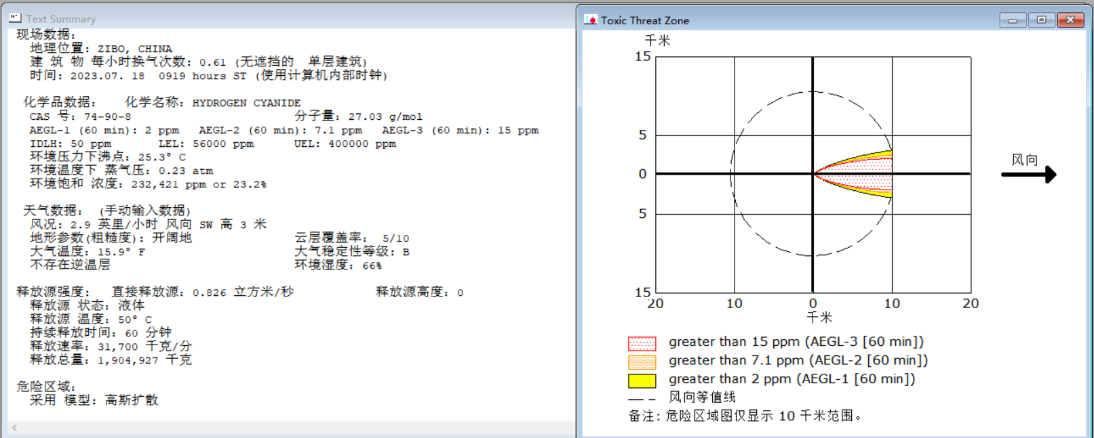Click the red AEGL-3 legend swatch

[642, 344]
